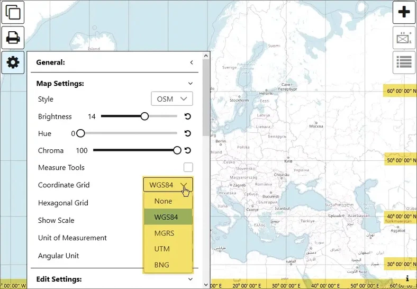The height and width of the screenshot is (289, 417).
Task: Click the Brightness value 14
Action: pos(92,116)
